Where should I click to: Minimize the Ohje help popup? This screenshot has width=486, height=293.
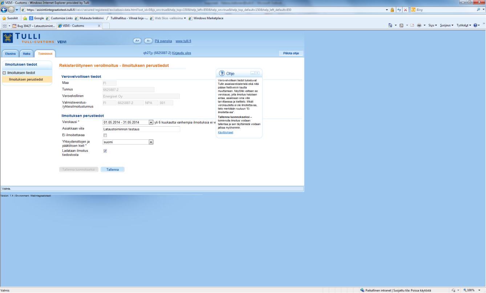tap(253, 73)
